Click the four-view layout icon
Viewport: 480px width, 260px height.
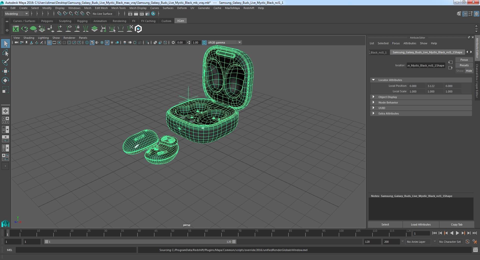click(5, 120)
